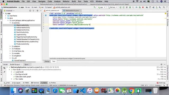Open Project panel settings gear
169x95 pixels.
point(37,11)
